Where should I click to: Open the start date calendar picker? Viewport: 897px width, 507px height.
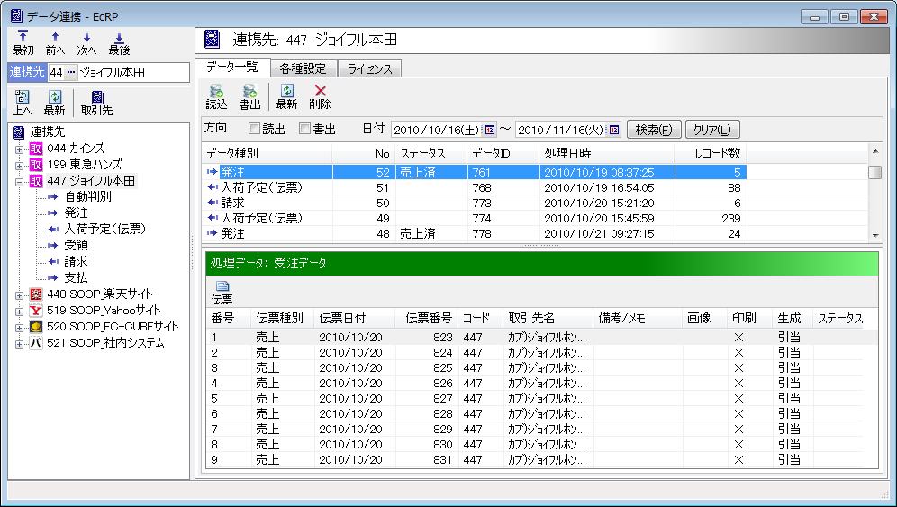[490, 130]
